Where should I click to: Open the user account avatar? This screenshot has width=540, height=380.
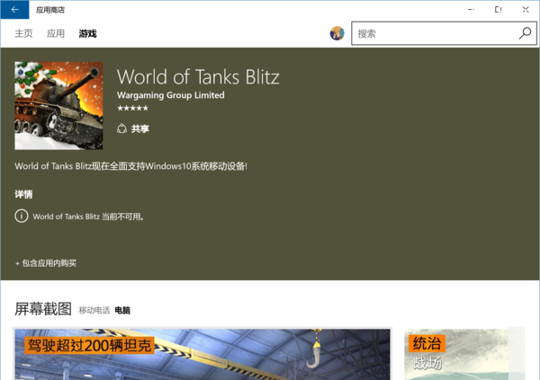point(337,33)
